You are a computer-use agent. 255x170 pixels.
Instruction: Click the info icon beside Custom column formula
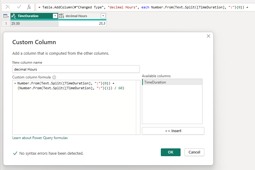pyautogui.click(x=54, y=77)
